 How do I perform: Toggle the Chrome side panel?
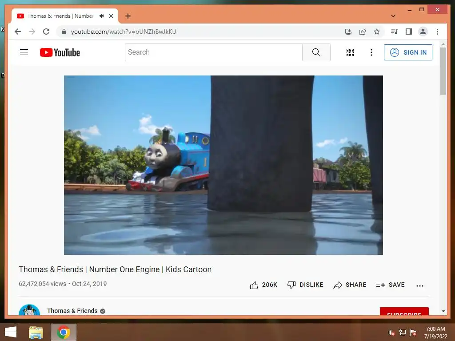(409, 32)
